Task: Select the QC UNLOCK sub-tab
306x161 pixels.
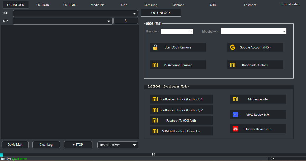Action: 161,13
